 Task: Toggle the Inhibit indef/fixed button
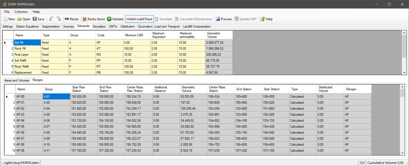(139, 19)
